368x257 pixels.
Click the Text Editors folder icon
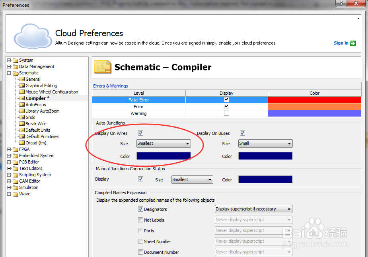(x=16, y=169)
